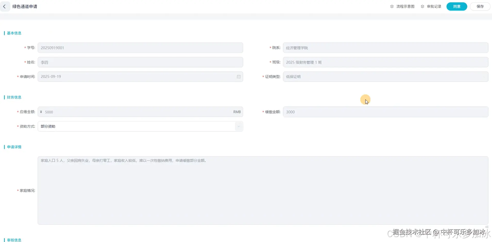Viewport: 492px width, 242px height.
Task: Click the 家庭情况 field label
Action: click(x=27, y=190)
